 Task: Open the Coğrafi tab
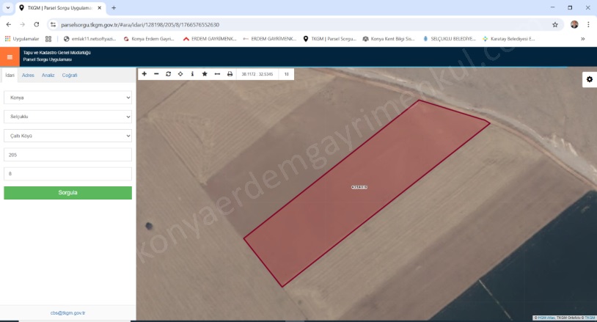point(70,75)
